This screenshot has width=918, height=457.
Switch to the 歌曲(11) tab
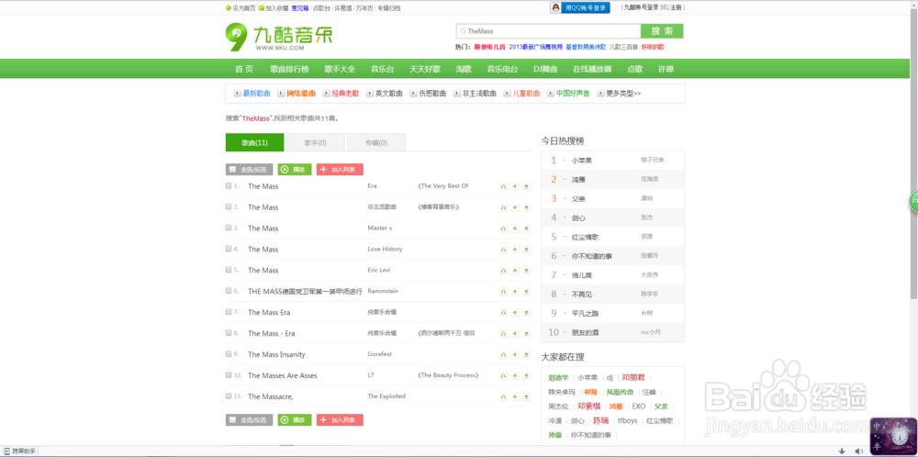254,143
